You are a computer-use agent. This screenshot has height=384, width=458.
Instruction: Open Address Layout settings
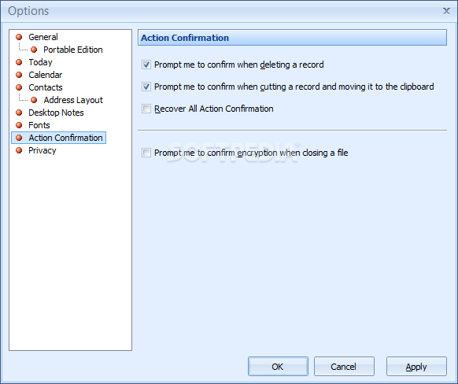click(73, 100)
